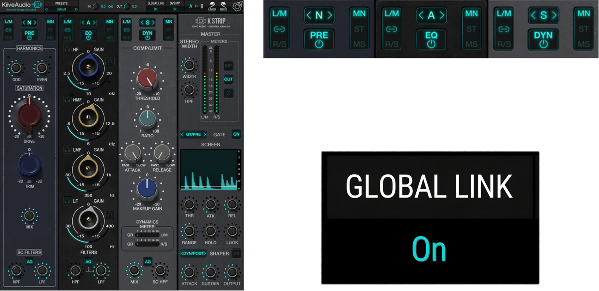Select R/S in the enlarged PRE header
Viewport: 599px width, 291px height.
[x=280, y=44]
